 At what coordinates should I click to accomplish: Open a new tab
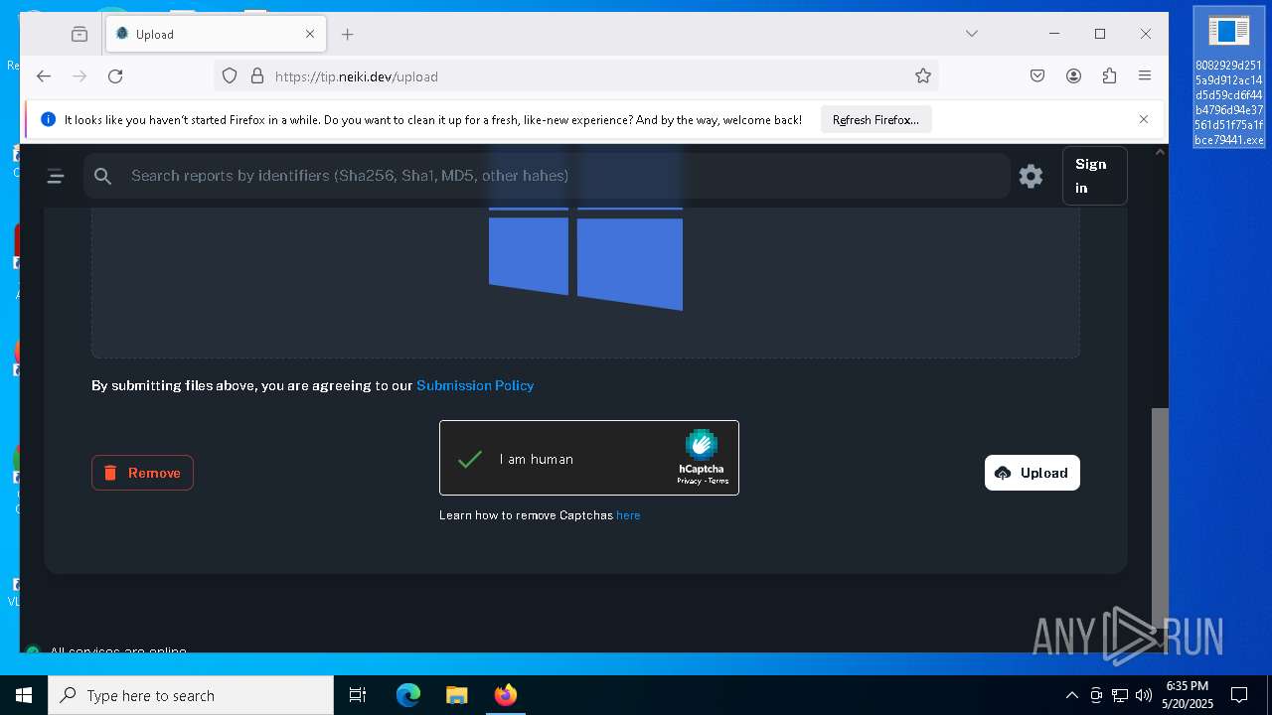347,34
